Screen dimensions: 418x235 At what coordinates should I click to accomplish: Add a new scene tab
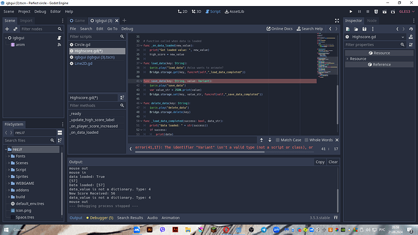coord(124,21)
